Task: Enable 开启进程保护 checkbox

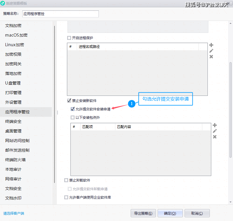Action: pos(69,38)
